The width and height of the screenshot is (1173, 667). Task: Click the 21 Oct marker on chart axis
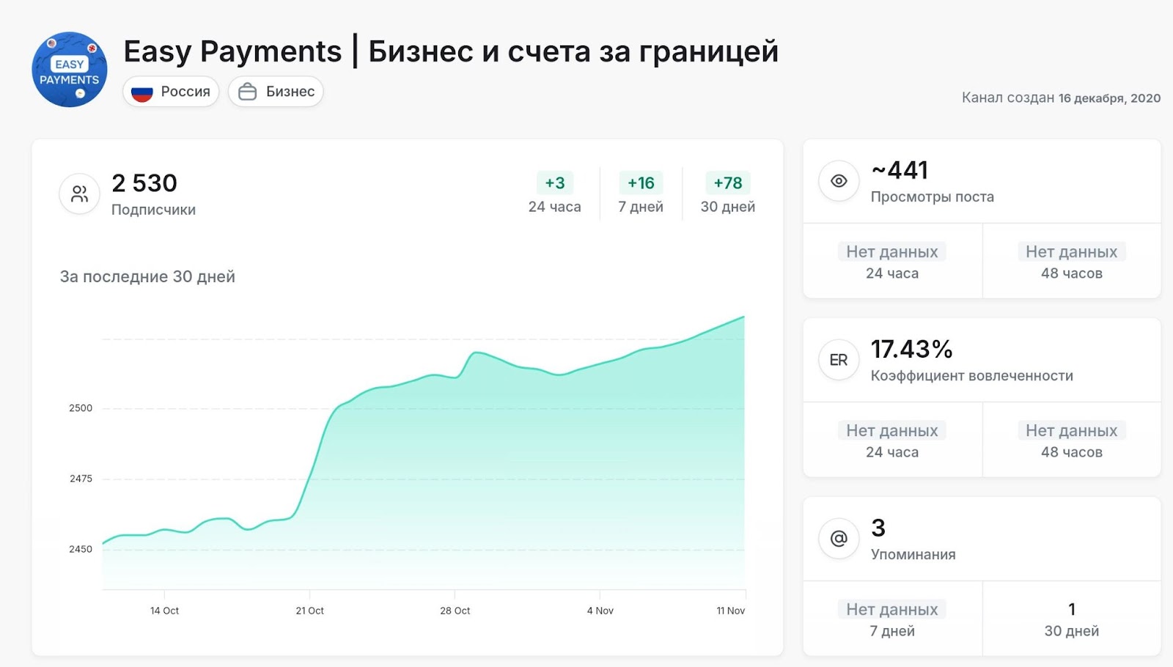pyautogui.click(x=309, y=610)
